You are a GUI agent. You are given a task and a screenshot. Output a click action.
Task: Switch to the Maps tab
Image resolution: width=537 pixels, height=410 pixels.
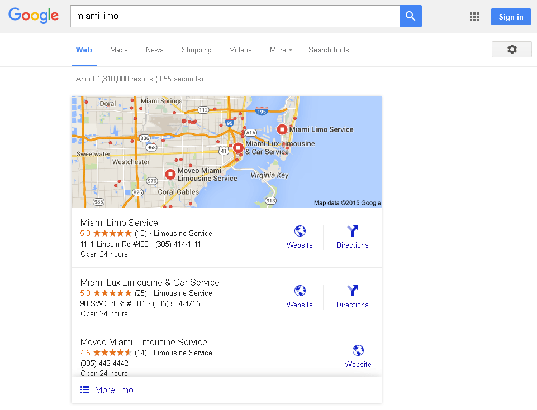coord(118,50)
